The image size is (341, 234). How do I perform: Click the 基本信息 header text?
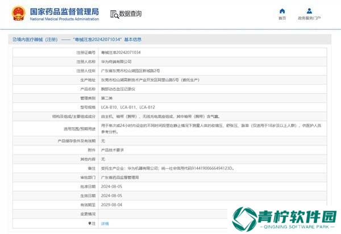(132, 39)
